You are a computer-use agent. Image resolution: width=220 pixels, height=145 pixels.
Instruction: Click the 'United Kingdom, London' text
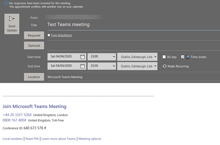[51, 115]
